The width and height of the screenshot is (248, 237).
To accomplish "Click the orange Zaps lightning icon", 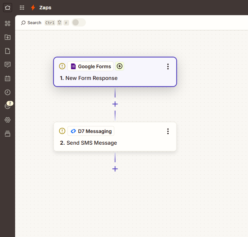I will click(x=33, y=8).
